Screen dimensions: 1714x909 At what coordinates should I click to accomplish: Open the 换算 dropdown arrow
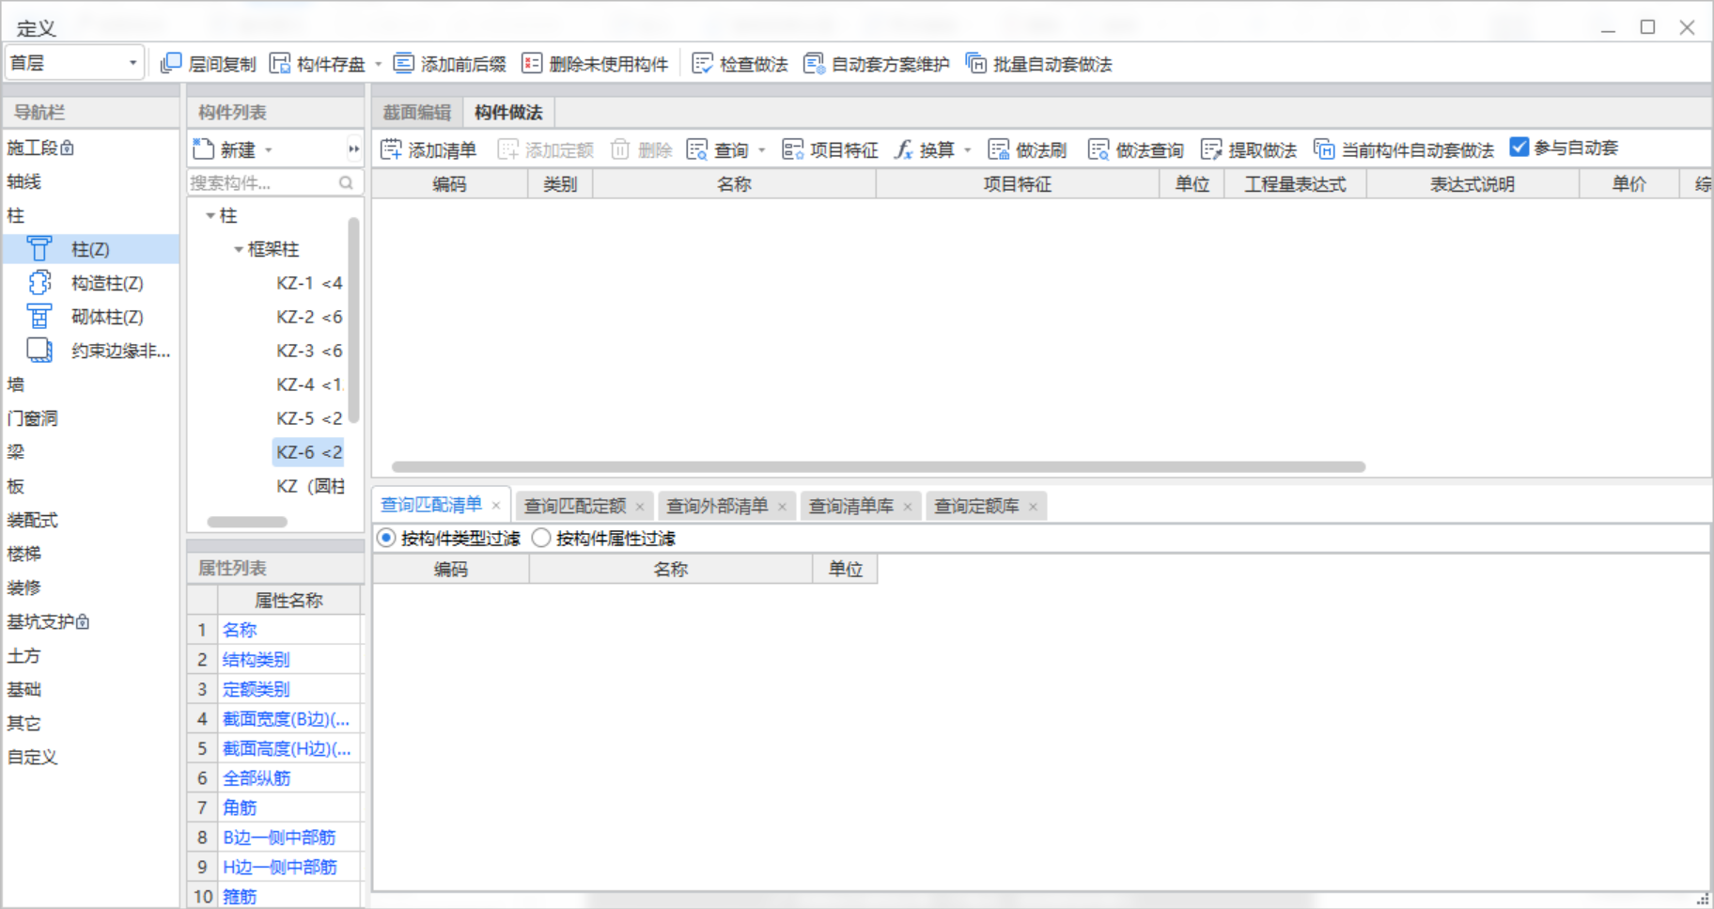point(968,149)
